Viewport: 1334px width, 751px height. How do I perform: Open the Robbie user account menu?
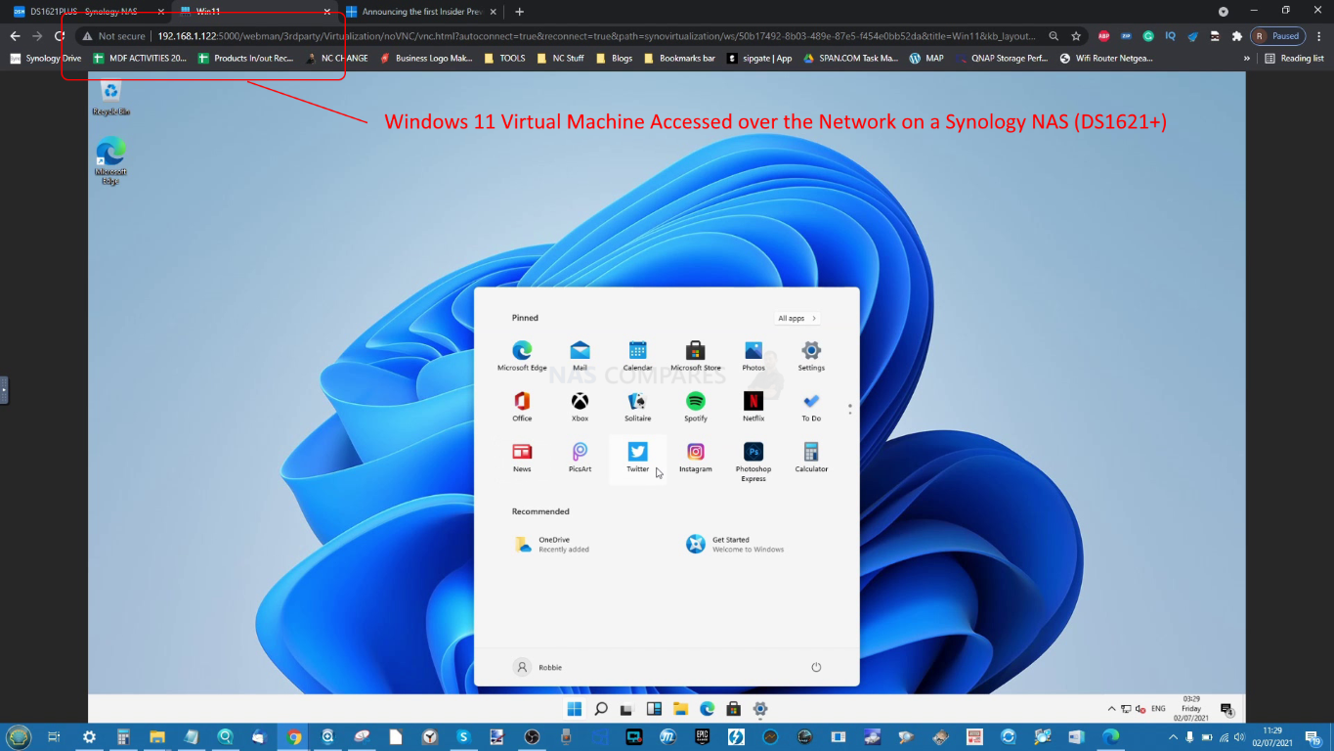tap(538, 667)
